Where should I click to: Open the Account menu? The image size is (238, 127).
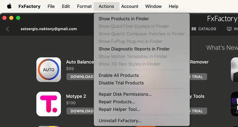point(130,6)
